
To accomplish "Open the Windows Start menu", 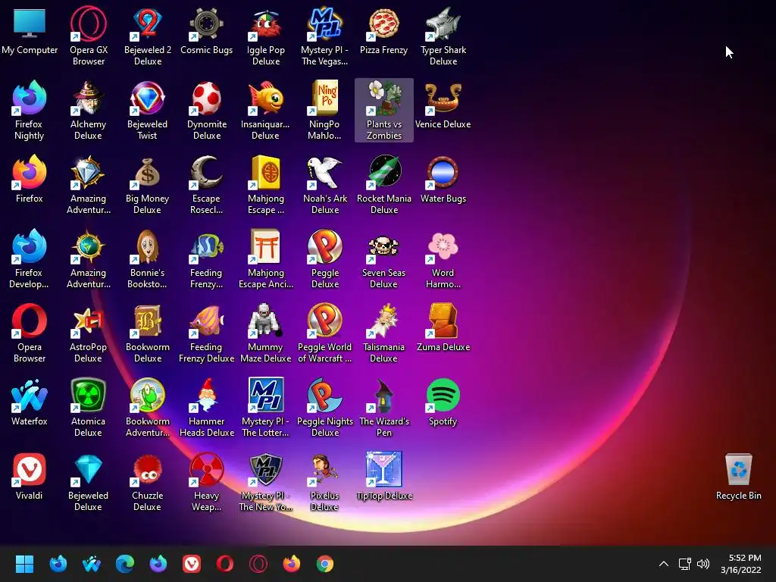I will coord(24,564).
